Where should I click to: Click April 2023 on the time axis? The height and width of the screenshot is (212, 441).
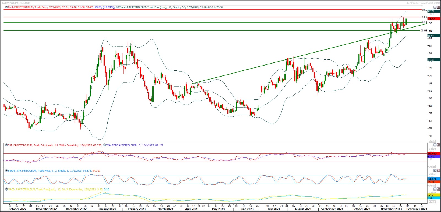tap(192, 209)
